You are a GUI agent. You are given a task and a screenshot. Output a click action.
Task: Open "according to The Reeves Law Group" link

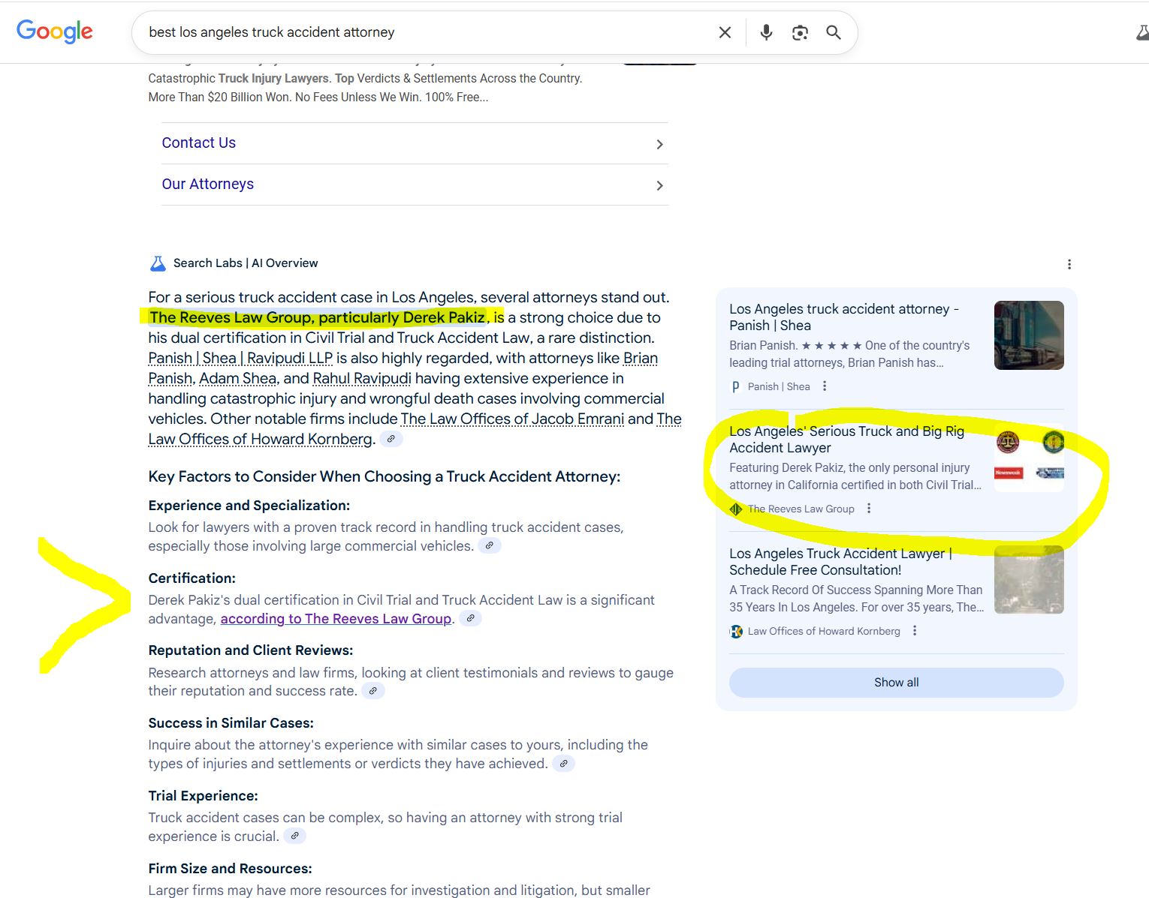tap(336, 619)
